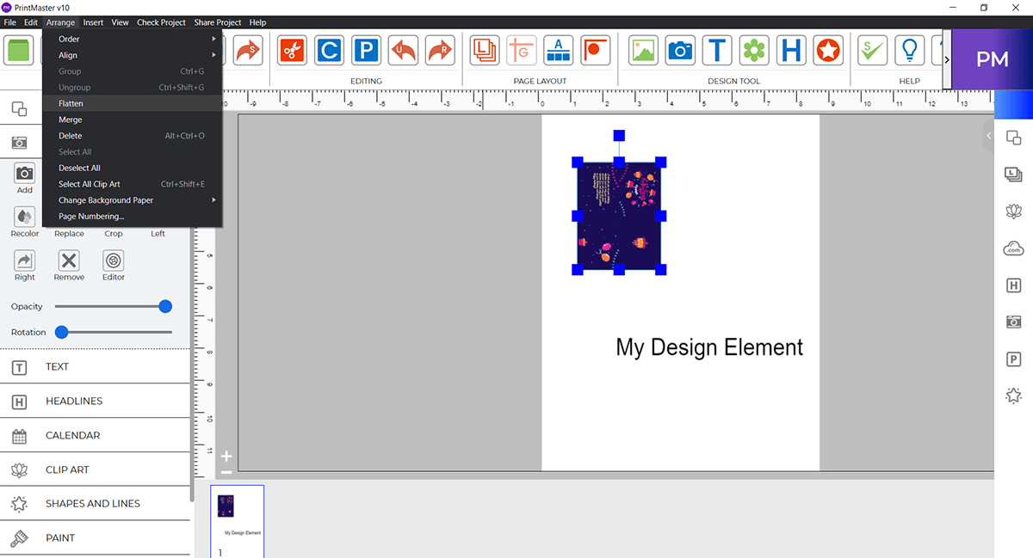This screenshot has width=1033, height=558.
Task: Select the Cut scissors icon
Action: (x=291, y=50)
